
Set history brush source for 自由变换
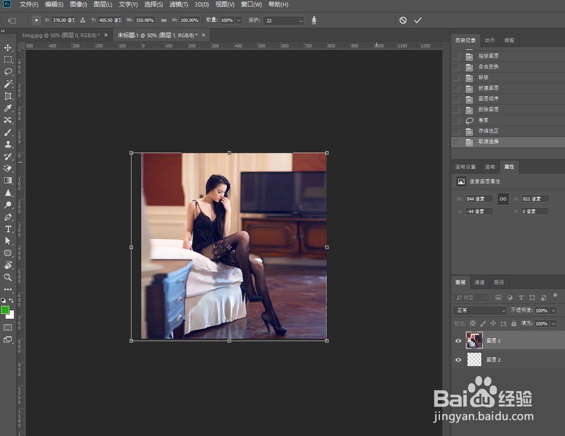tap(457, 67)
